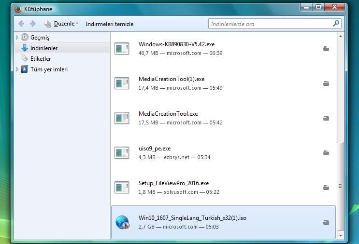Click the downloads list scrollbar thumb
This screenshot has width=359, height=244.
coord(341,186)
